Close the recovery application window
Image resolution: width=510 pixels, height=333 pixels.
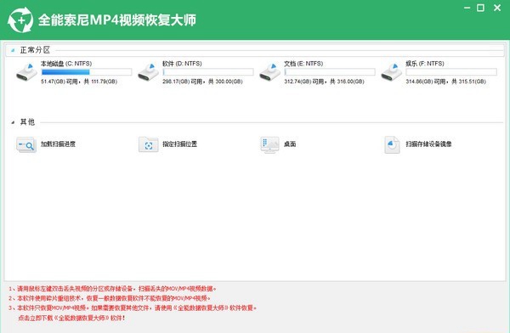497,8
